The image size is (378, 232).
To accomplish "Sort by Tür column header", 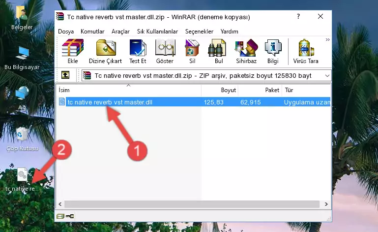I will click(306, 90).
